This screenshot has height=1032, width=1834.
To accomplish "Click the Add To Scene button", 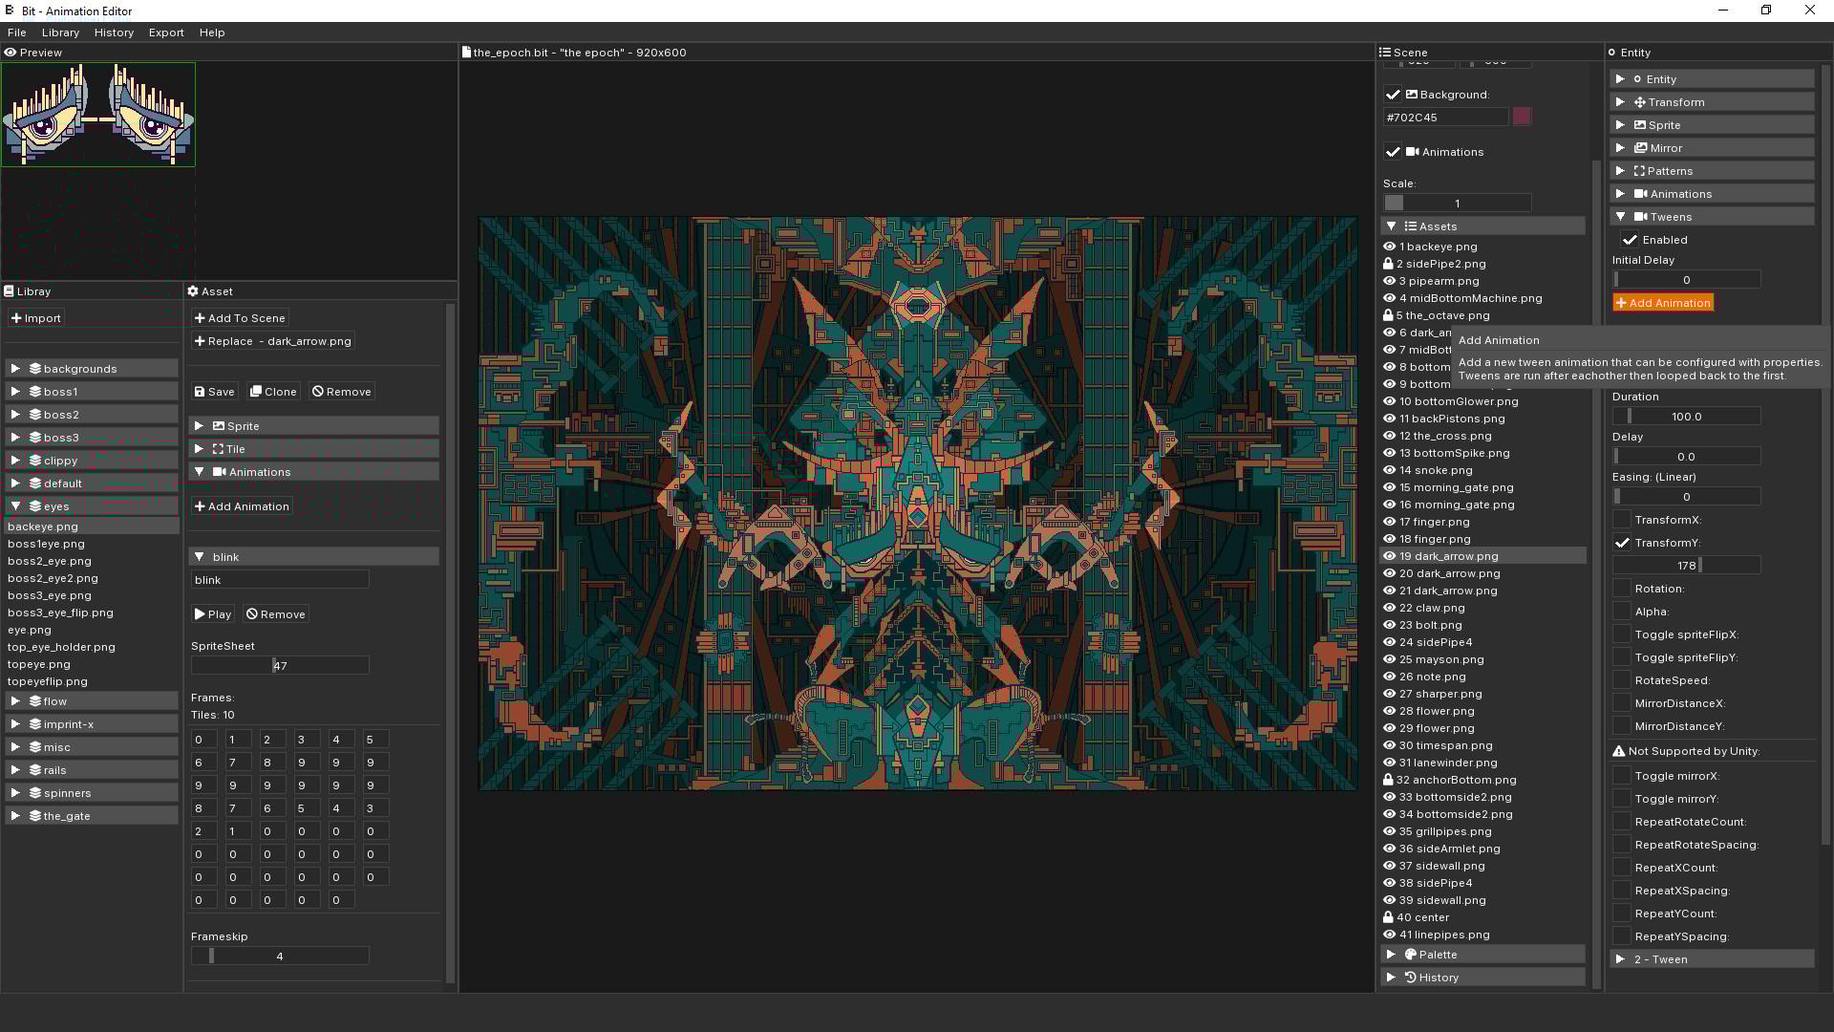I will coord(239,317).
